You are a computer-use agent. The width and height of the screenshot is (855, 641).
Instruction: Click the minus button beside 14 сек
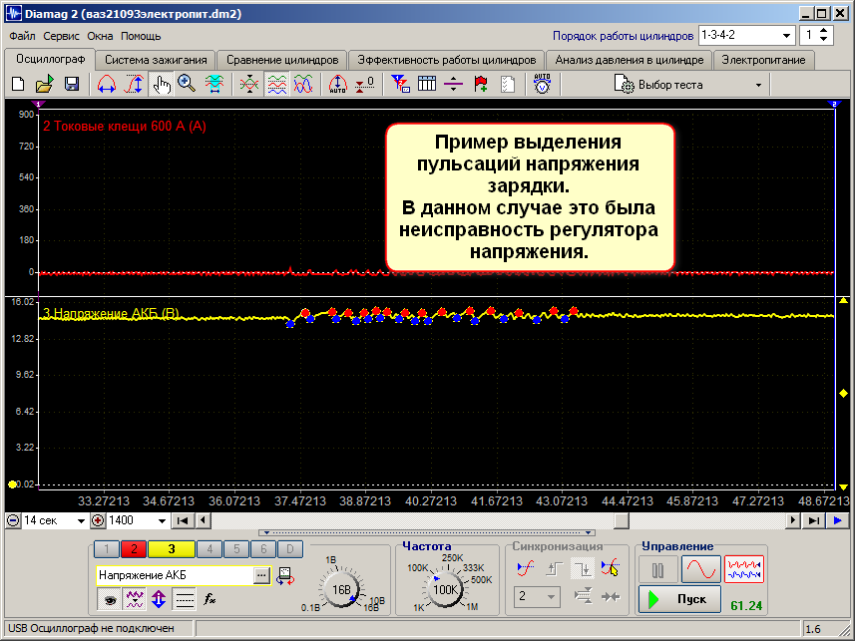tap(13, 520)
